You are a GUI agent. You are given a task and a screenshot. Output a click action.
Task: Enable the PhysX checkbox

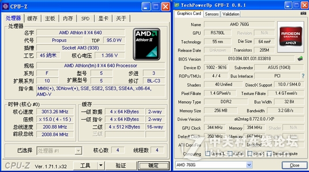pos(250,153)
